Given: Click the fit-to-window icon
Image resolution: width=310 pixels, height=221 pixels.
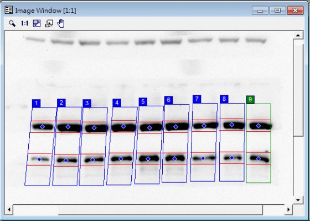Looking at the screenshot, I should tap(37, 23).
